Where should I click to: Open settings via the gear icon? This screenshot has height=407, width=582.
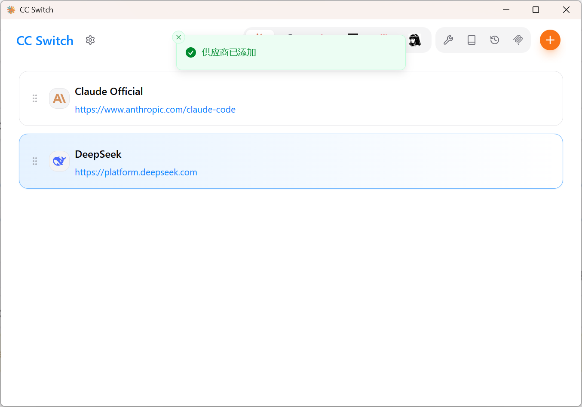click(x=90, y=40)
